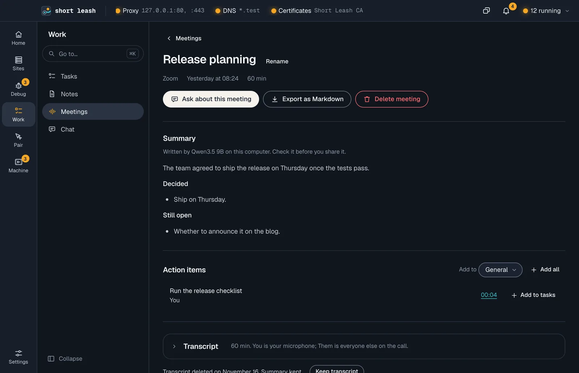Image resolution: width=579 pixels, height=373 pixels.
Task: Click download icon in Export as Markdown
Action: pos(275,99)
